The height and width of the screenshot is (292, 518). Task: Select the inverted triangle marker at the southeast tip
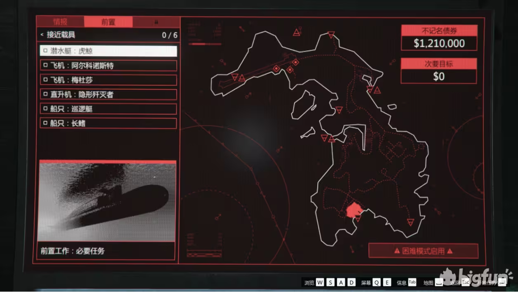411,222
